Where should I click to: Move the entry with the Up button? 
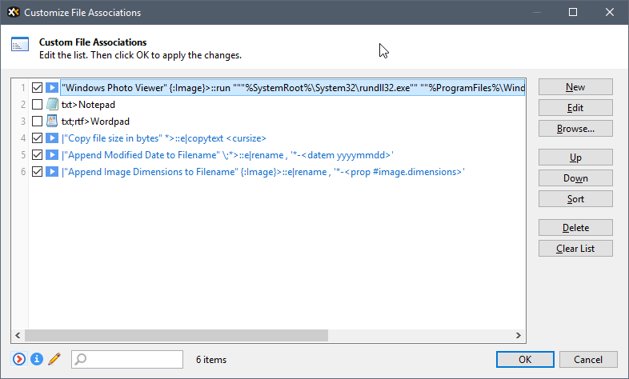pos(575,158)
